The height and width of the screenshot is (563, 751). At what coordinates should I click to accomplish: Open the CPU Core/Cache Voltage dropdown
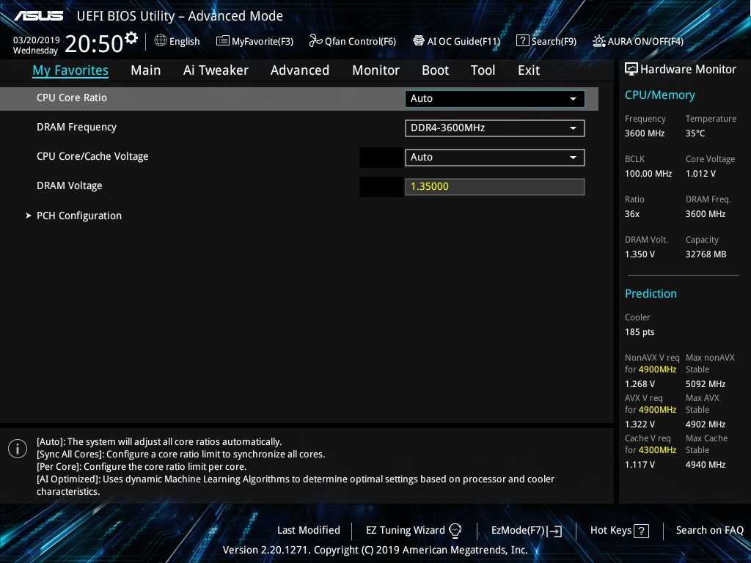495,158
